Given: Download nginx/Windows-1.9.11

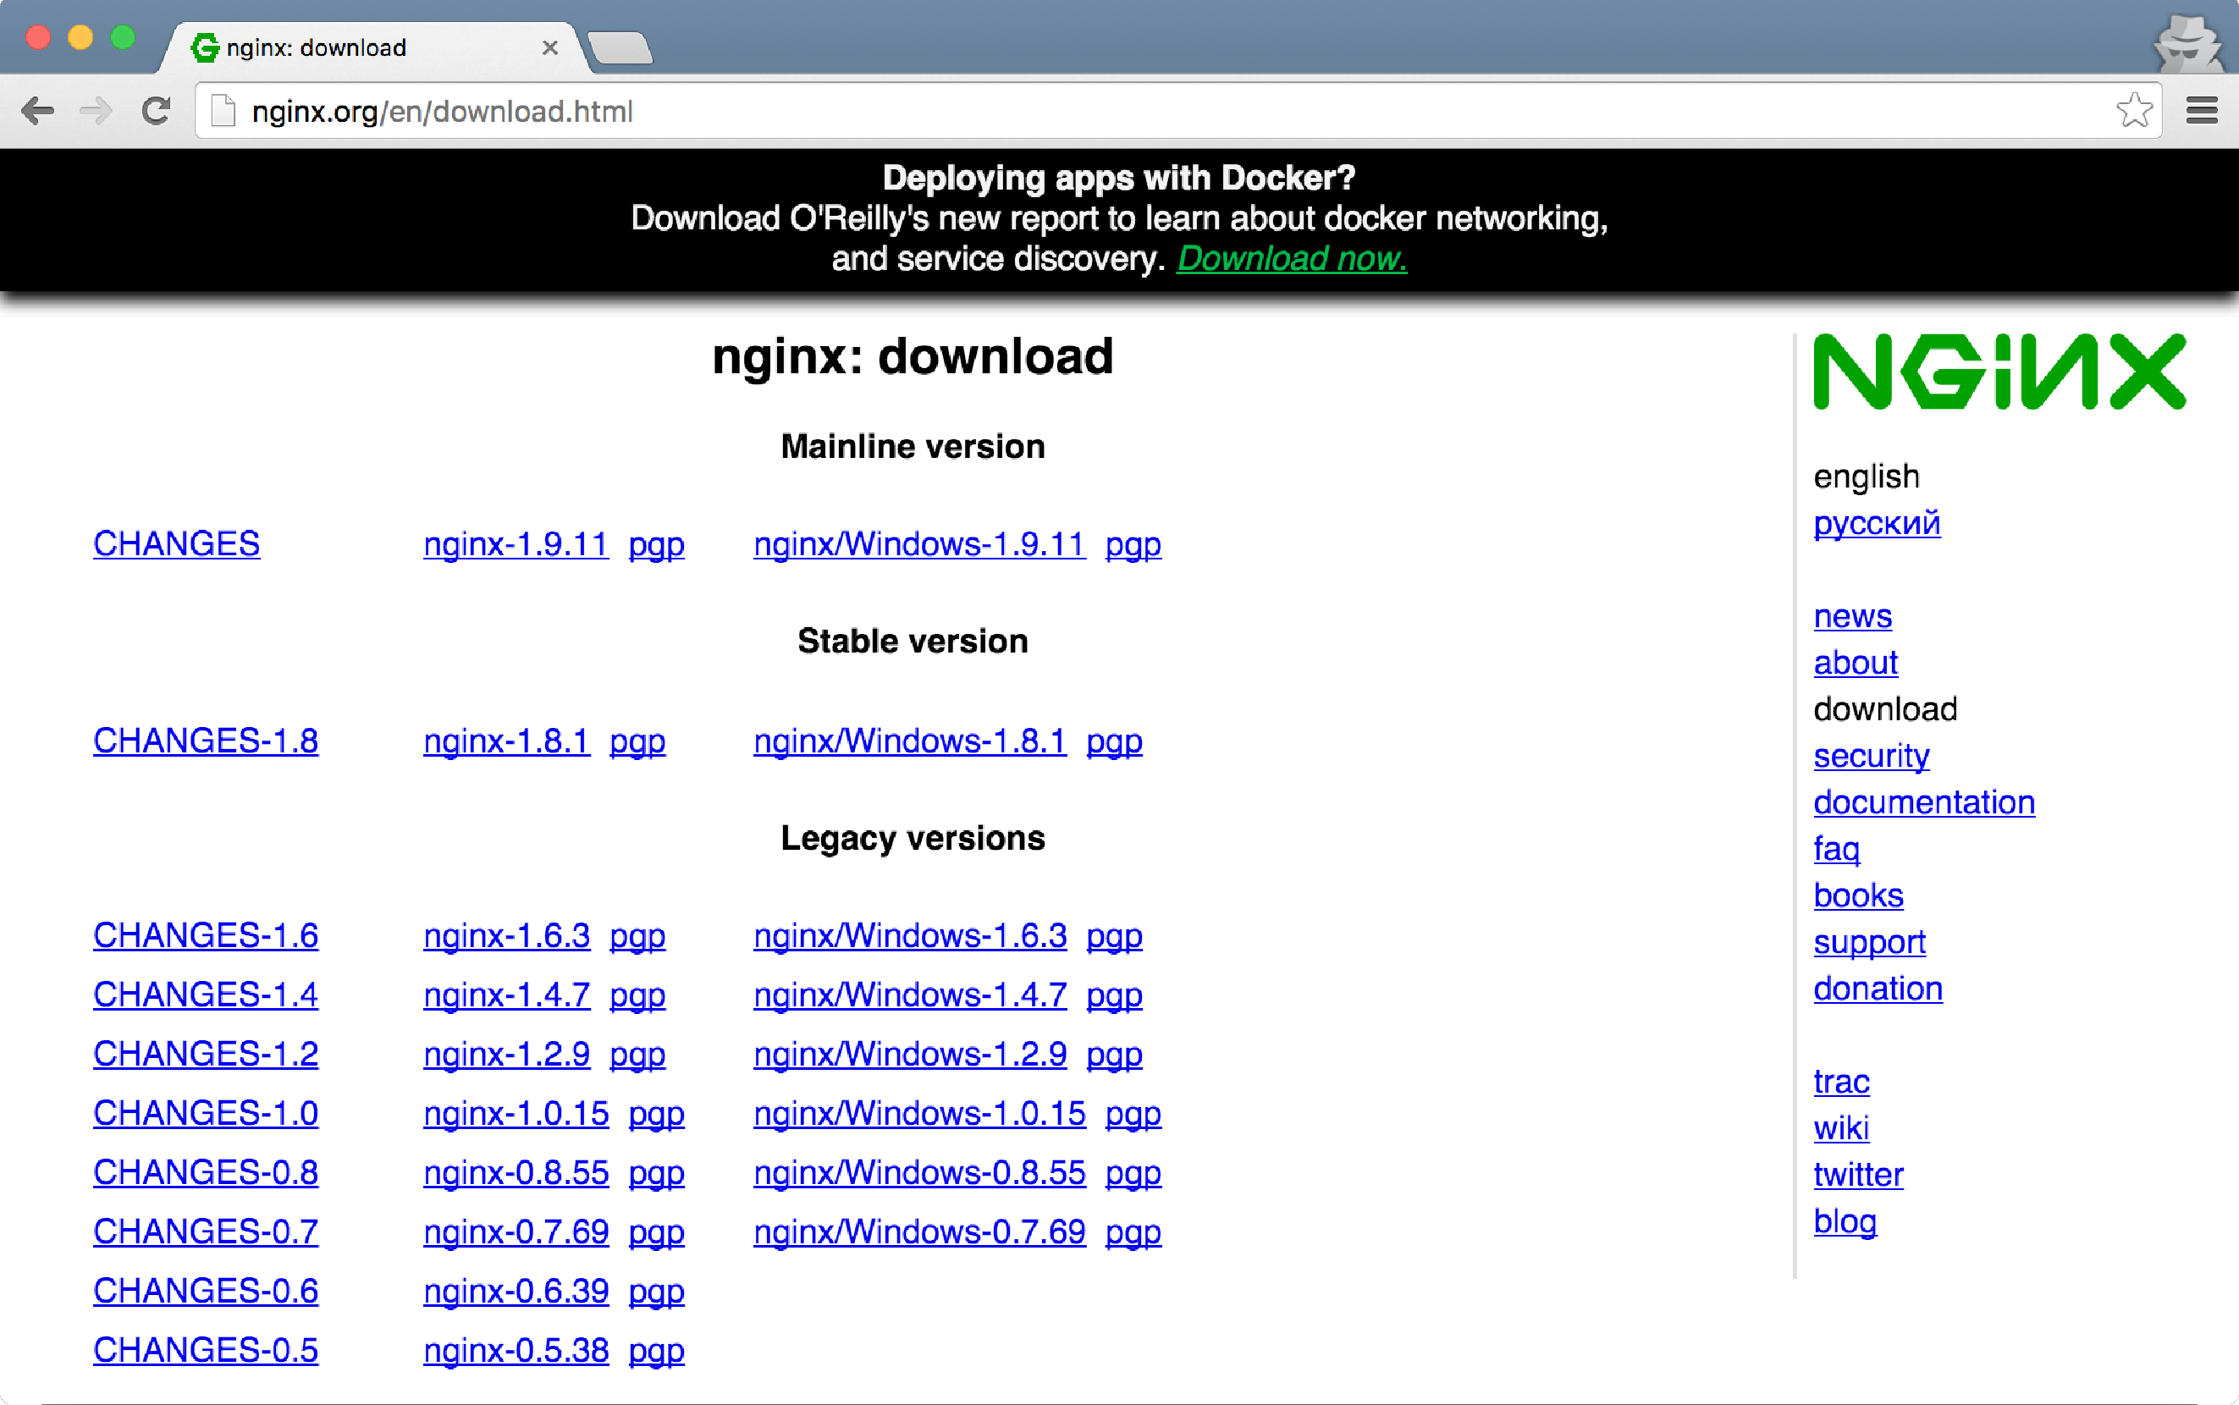Looking at the screenshot, I should (x=919, y=543).
